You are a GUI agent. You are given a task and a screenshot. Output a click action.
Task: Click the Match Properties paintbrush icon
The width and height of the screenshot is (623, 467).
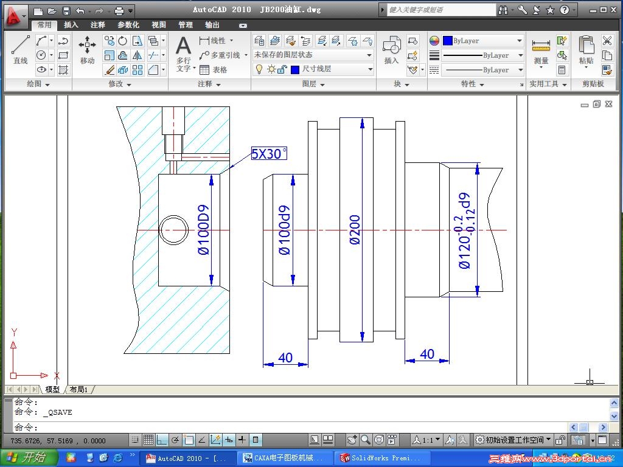(x=607, y=70)
